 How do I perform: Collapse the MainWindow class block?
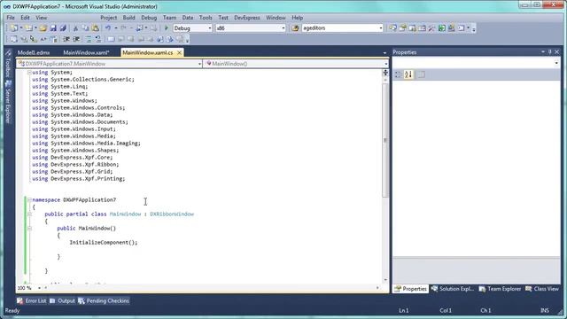(29, 214)
